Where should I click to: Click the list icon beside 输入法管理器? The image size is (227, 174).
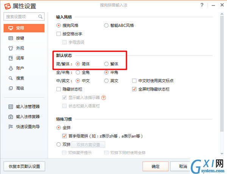(11, 107)
